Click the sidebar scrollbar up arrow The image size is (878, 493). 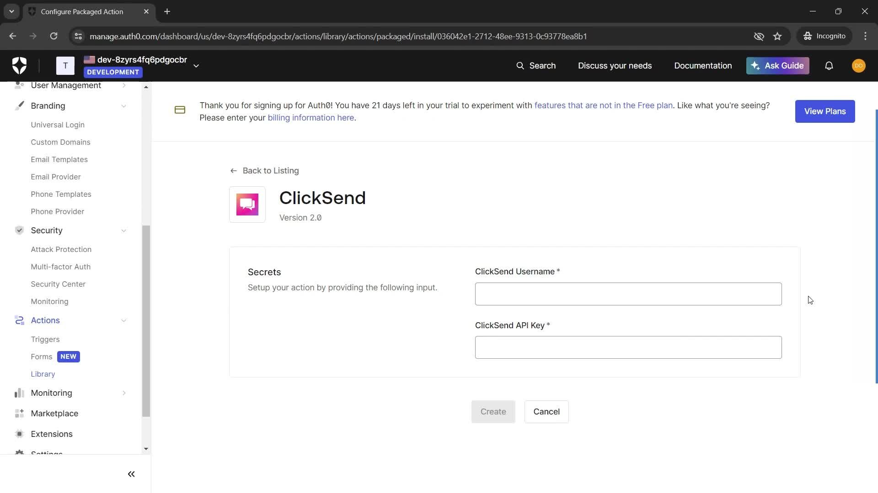coord(146,87)
